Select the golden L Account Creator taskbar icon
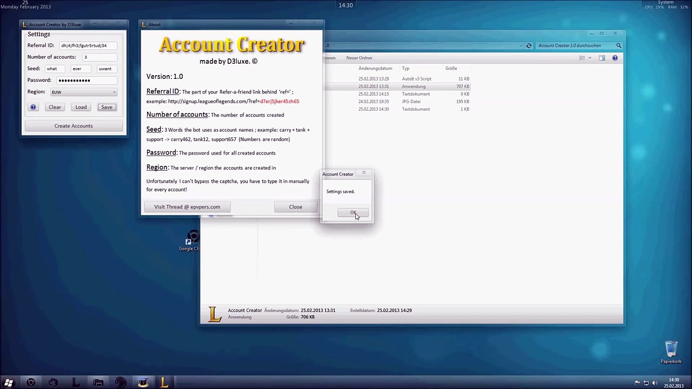692x389 pixels. coord(164,383)
